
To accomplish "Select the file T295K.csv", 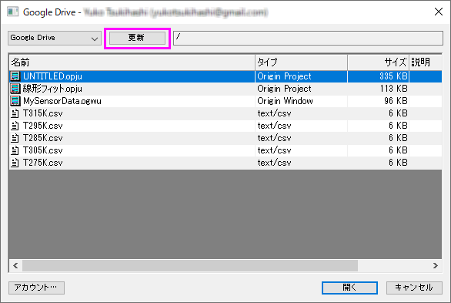I will point(43,126).
